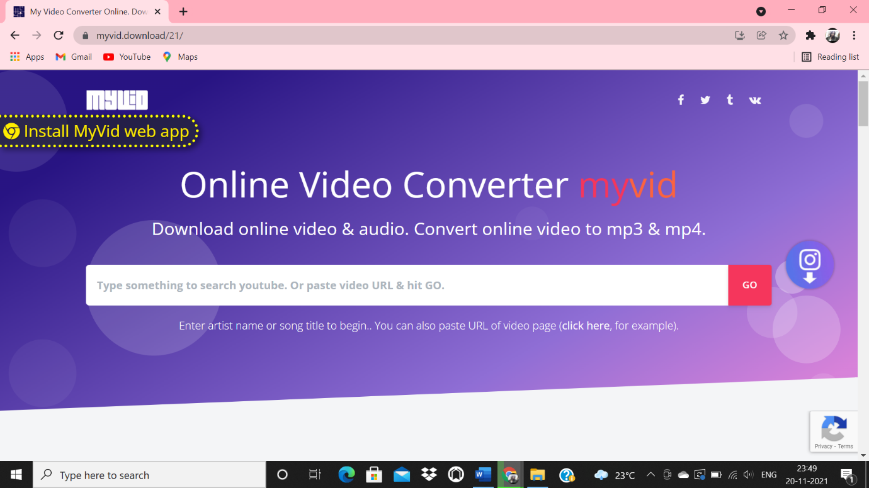Go back to previous page
The image size is (869, 488).
(15, 35)
